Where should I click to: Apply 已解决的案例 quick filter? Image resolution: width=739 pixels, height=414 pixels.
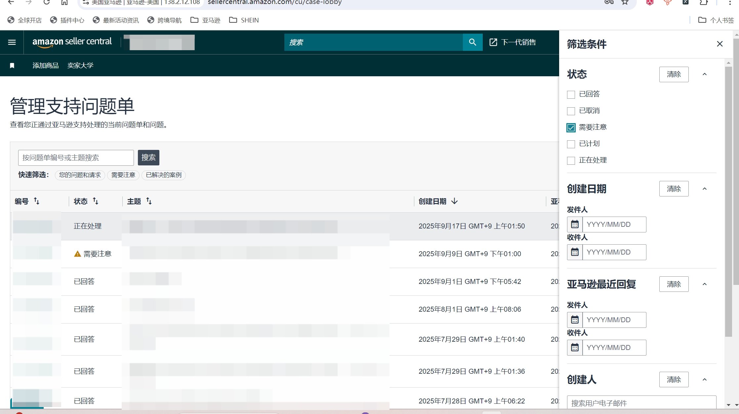[164, 175]
